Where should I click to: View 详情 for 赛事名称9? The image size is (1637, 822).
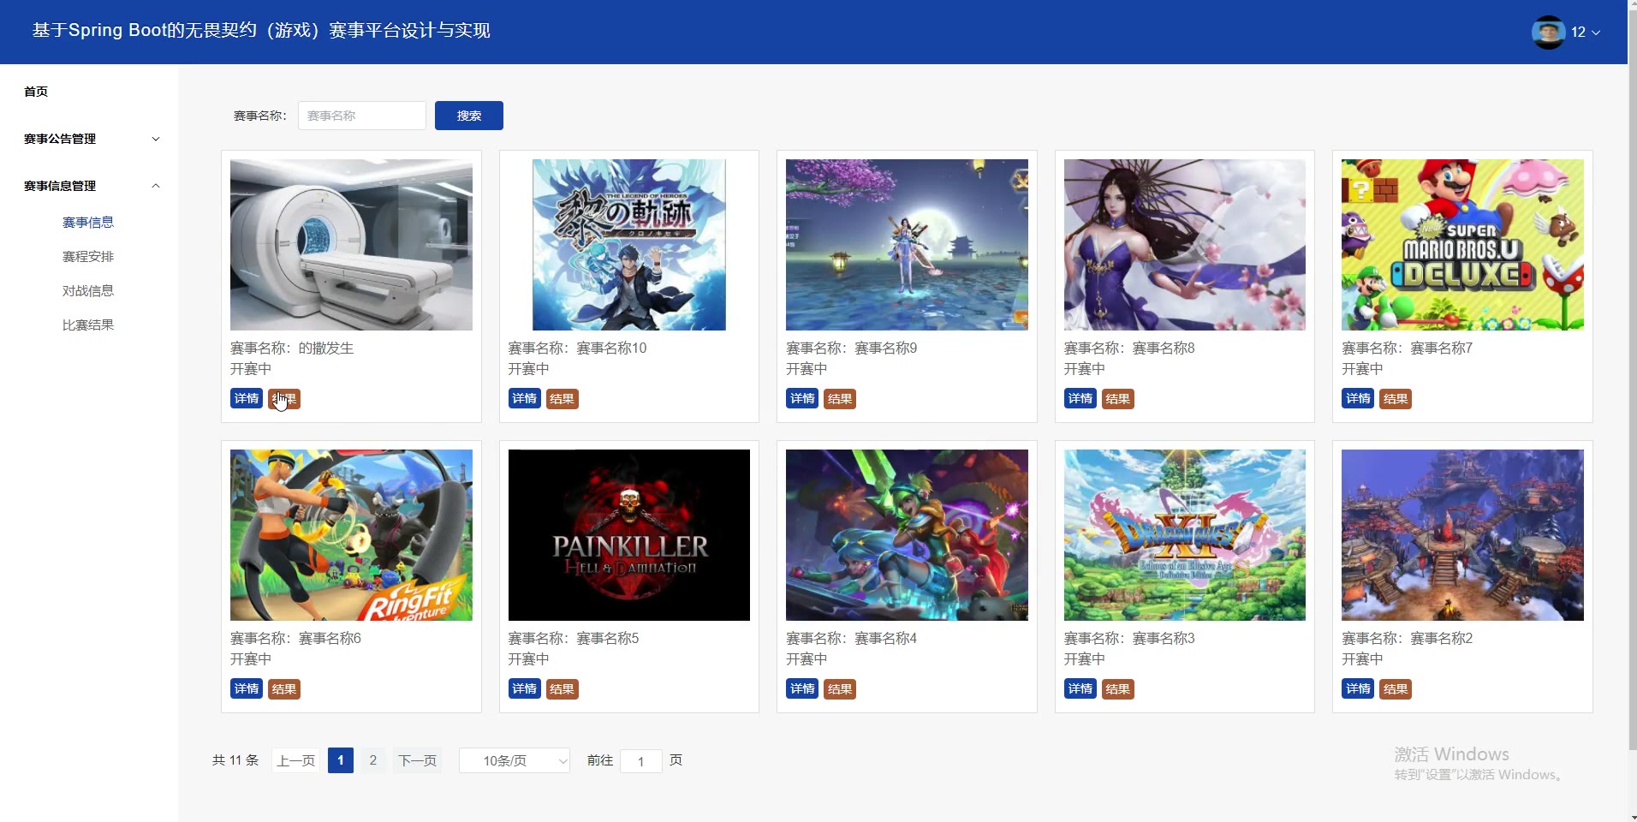click(802, 398)
